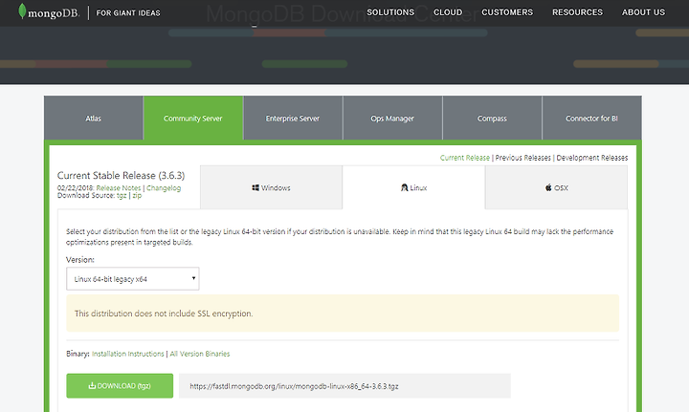Click the Windows logo icon

256,187
